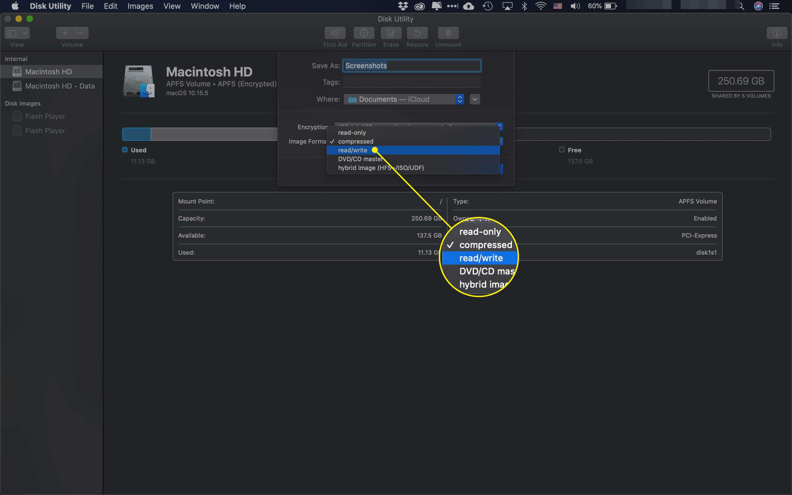Open the File menu
The height and width of the screenshot is (495, 792).
coord(87,6)
